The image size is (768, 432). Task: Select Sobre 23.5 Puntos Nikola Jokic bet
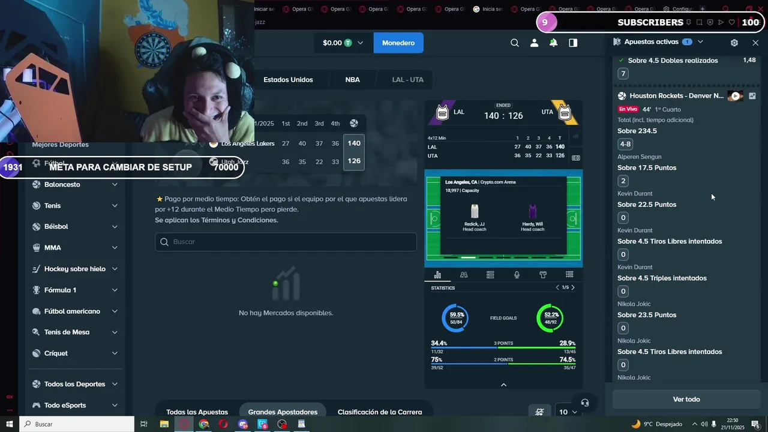(647, 315)
